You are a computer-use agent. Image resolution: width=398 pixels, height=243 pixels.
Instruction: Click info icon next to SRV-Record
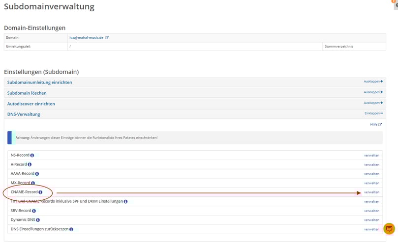pyautogui.click(x=33, y=211)
